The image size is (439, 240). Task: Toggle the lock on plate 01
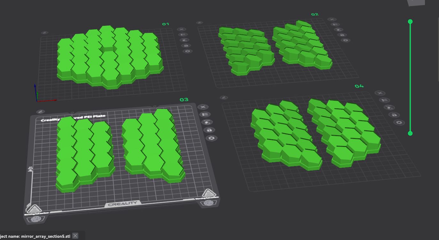(x=186, y=46)
